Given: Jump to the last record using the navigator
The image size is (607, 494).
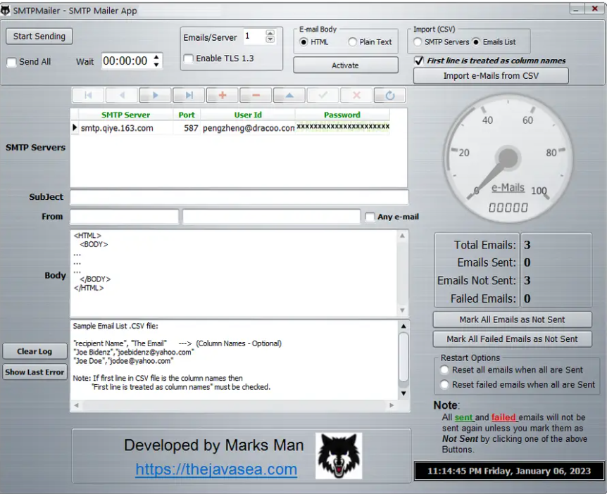Looking at the screenshot, I should (187, 95).
